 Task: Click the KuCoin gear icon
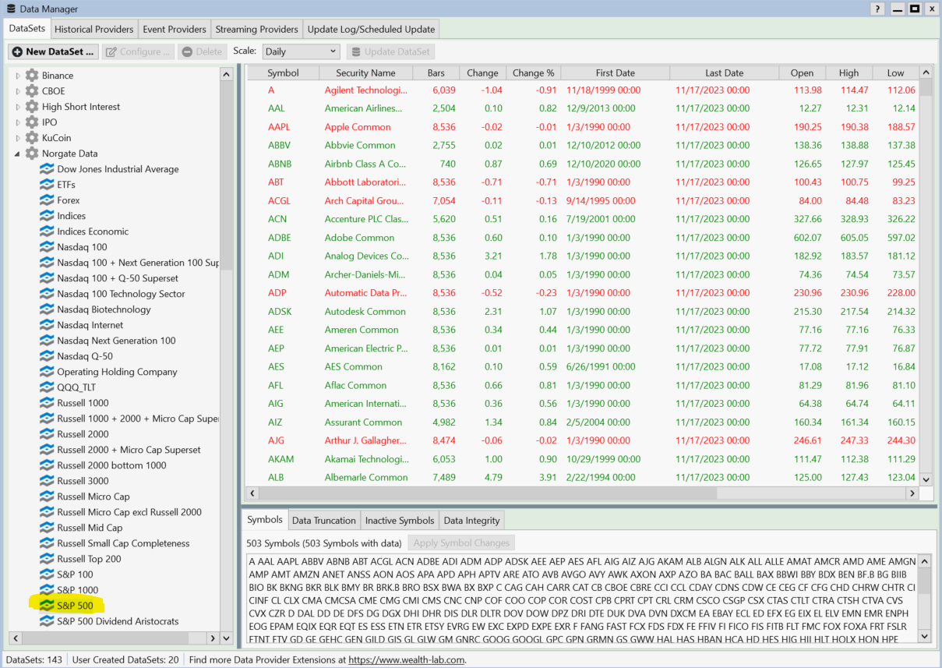pyautogui.click(x=32, y=138)
